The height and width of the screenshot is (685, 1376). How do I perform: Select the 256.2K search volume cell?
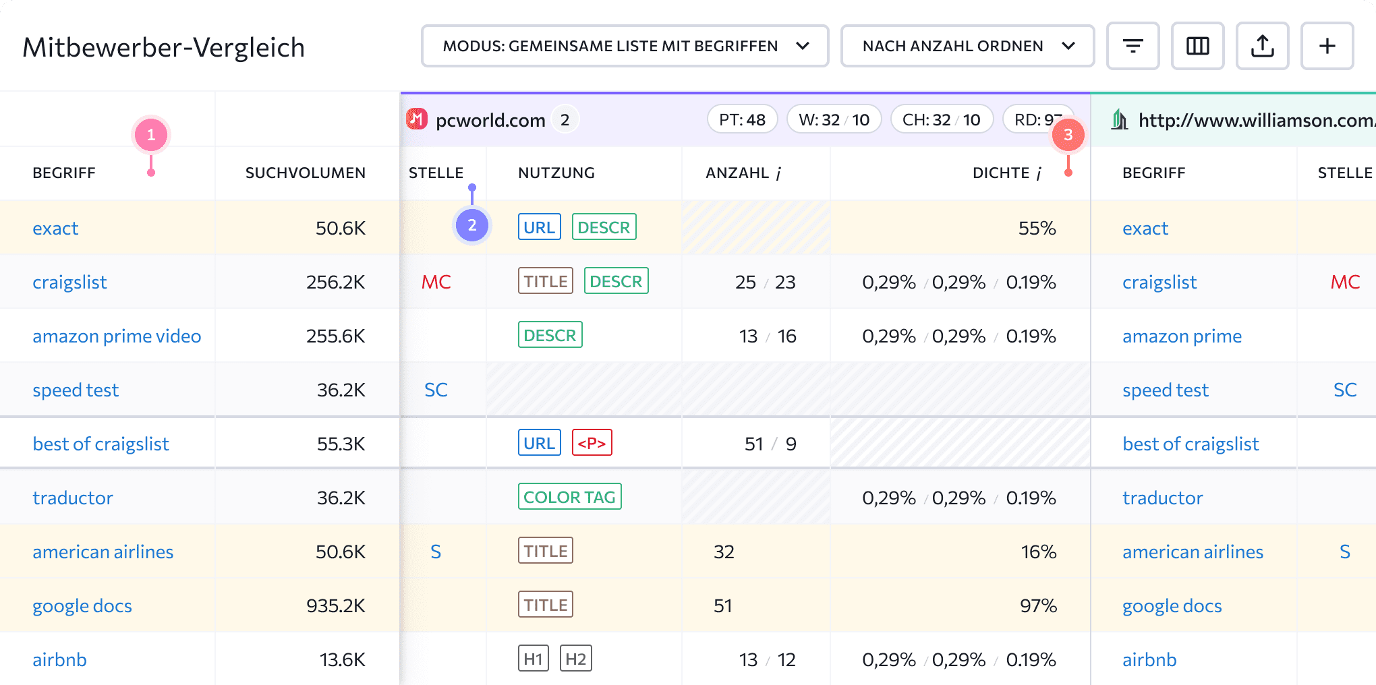pyautogui.click(x=335, y=282)
